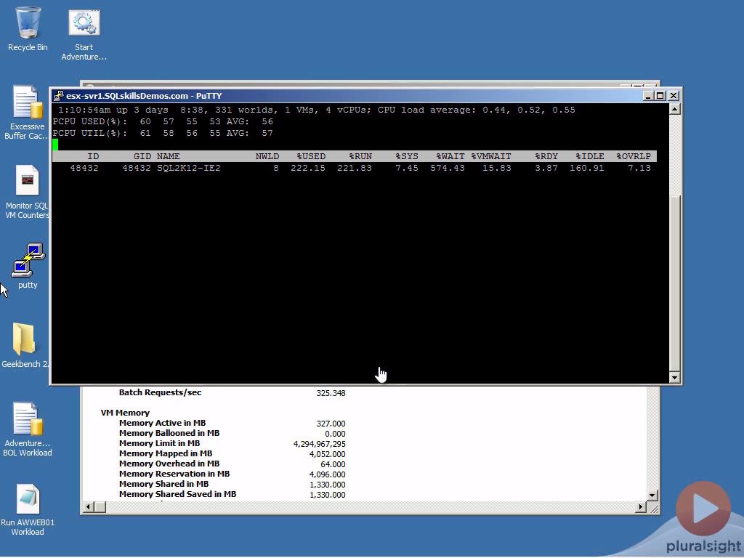Click the green terminal cursor block
Viewport: 744px width, 558px height.
[55, 145]
